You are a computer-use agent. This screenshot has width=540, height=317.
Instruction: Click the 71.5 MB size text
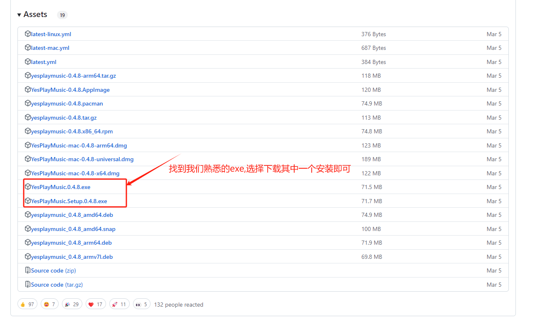(372, 187)
